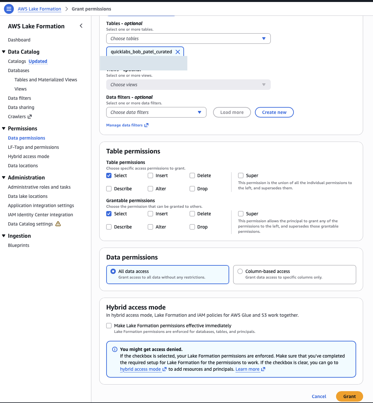Open Blueprints in the sidebar

pos(18,245)
